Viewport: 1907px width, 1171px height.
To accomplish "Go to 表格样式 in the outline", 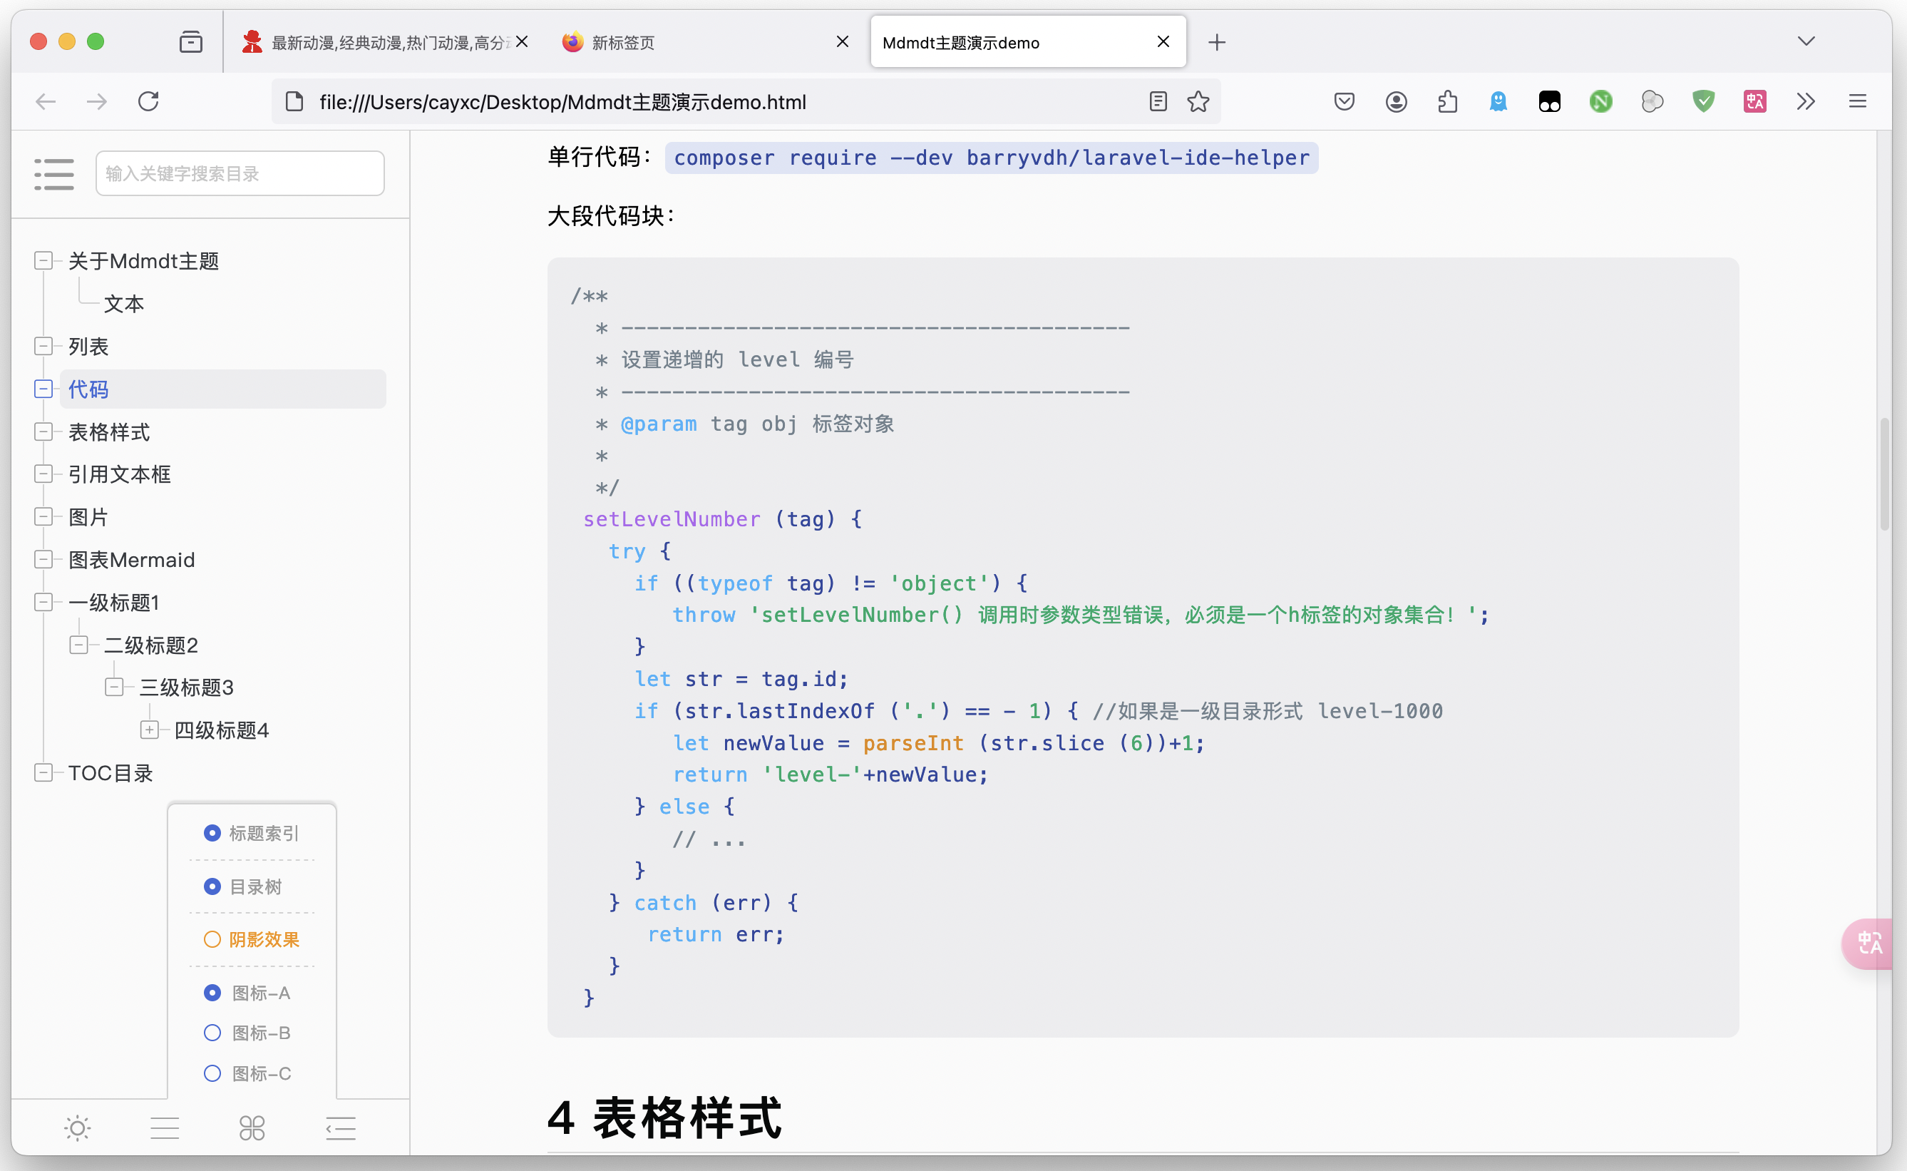I will click(109, 431).
